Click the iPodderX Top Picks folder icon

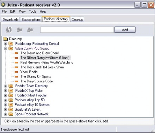11,91
